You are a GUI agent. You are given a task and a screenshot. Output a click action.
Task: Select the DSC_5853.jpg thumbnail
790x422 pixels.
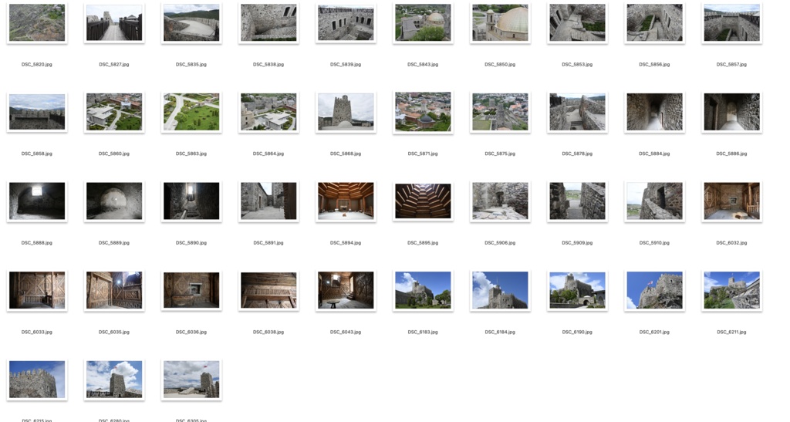[x=577, y=22]
